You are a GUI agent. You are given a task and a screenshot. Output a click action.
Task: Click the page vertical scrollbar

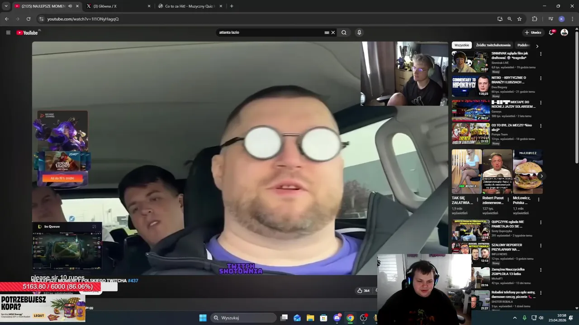pyautogui.click(x=577, y=97)
